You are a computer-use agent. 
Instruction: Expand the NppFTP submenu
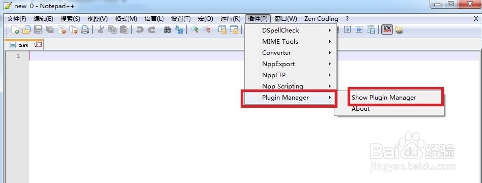291,75
